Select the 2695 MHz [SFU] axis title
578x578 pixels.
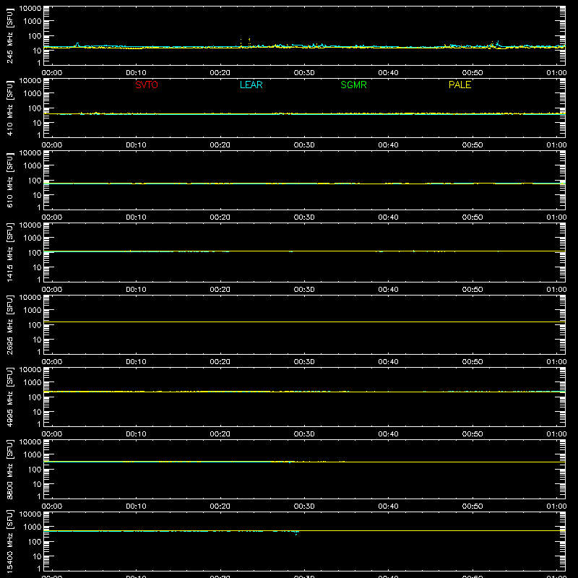tap(10, 324)
